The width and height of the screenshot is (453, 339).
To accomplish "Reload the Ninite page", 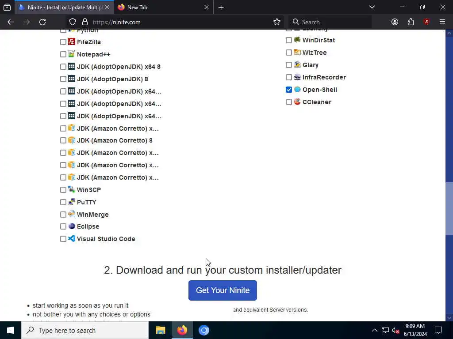I will pyautogui.click(x=42, y=22).
